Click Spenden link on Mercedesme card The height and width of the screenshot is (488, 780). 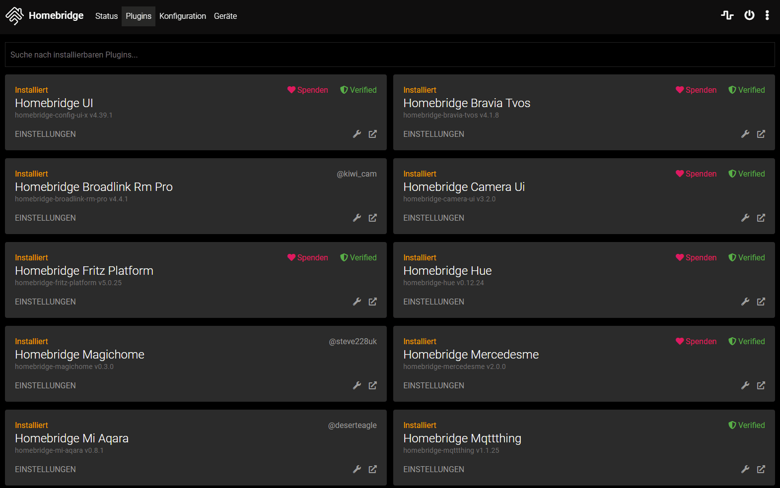pos(696,341)
